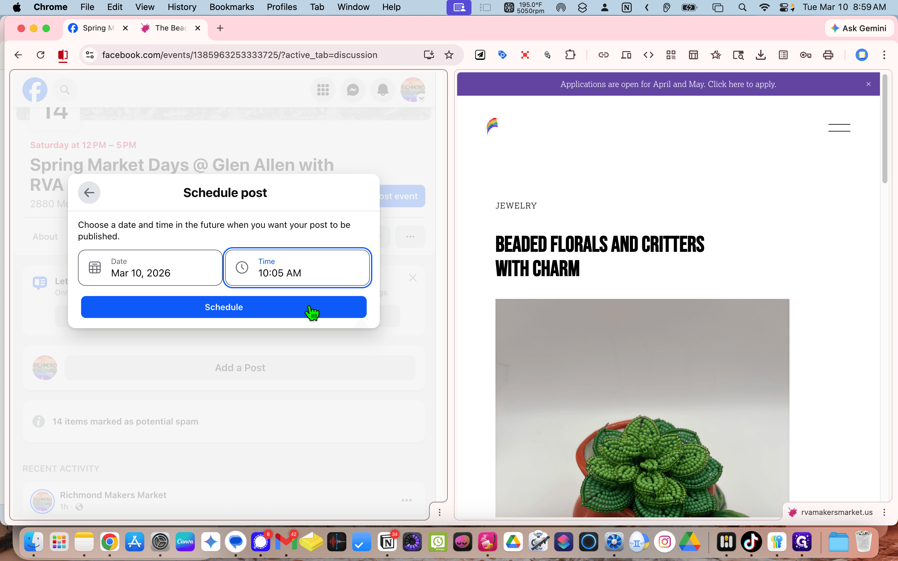Open the Messenger icon
The height and width of the screenshot is (561, 898).
coord(353,89)
